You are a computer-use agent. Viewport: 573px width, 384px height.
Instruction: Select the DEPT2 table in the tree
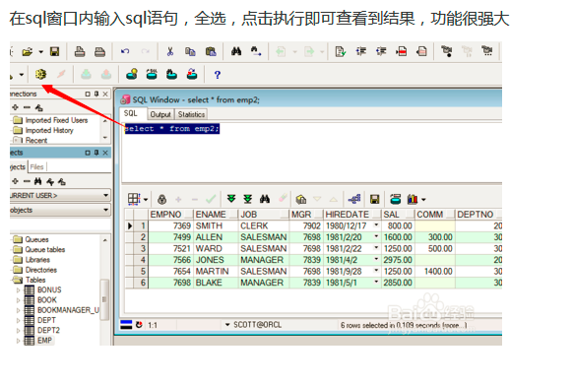[x=48, y=330]
